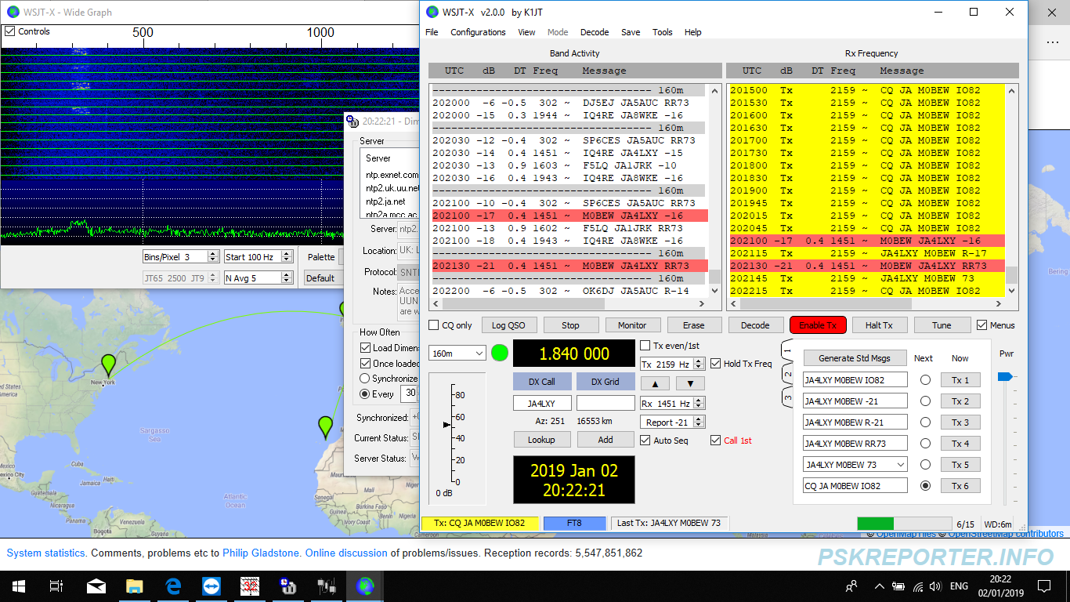Image resolution: width=1070 pixels, height=602 pixels.
Task: Click the red Enable Tx button
Action: coord(818,325)
